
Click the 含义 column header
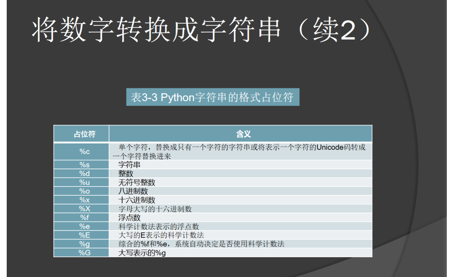(x=241, y=134)
